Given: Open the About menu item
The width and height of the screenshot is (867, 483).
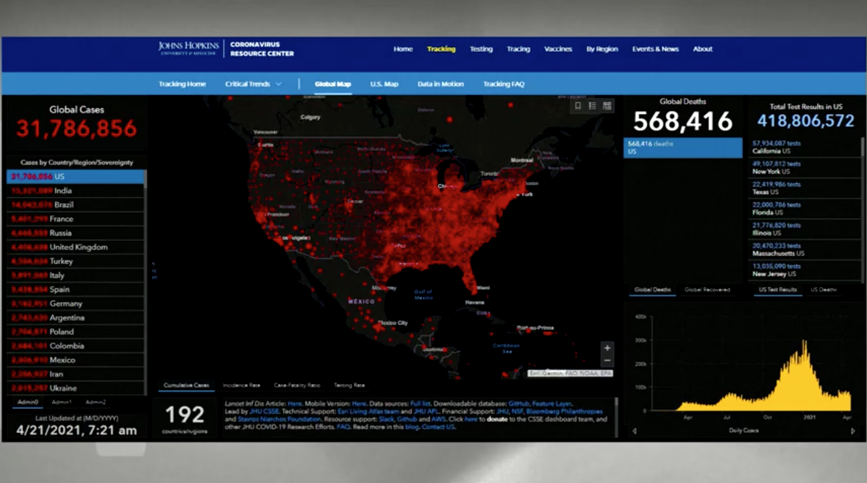Looking at the screenshot, I should [x=703, y=49].
